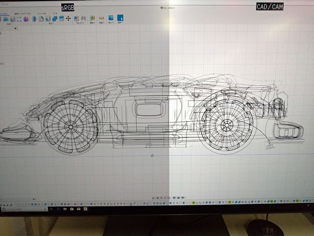Open the 選択 (Select) dropdown
The image size is (314, 236).
pyautogui.click(x=120, y=24)
